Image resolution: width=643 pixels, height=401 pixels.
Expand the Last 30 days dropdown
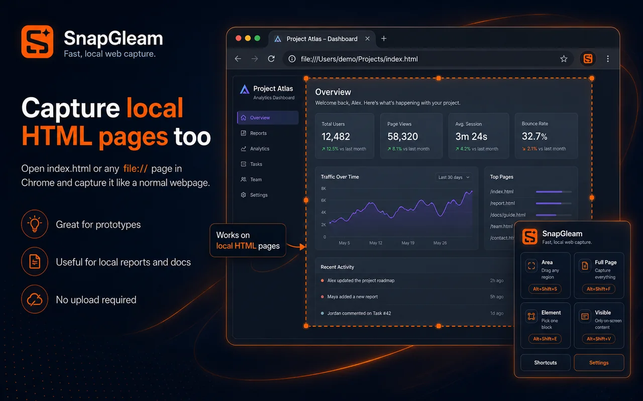[454, 177]
